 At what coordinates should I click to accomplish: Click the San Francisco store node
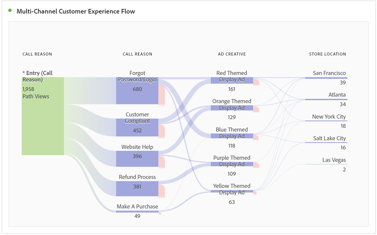[x=326, y=78]
